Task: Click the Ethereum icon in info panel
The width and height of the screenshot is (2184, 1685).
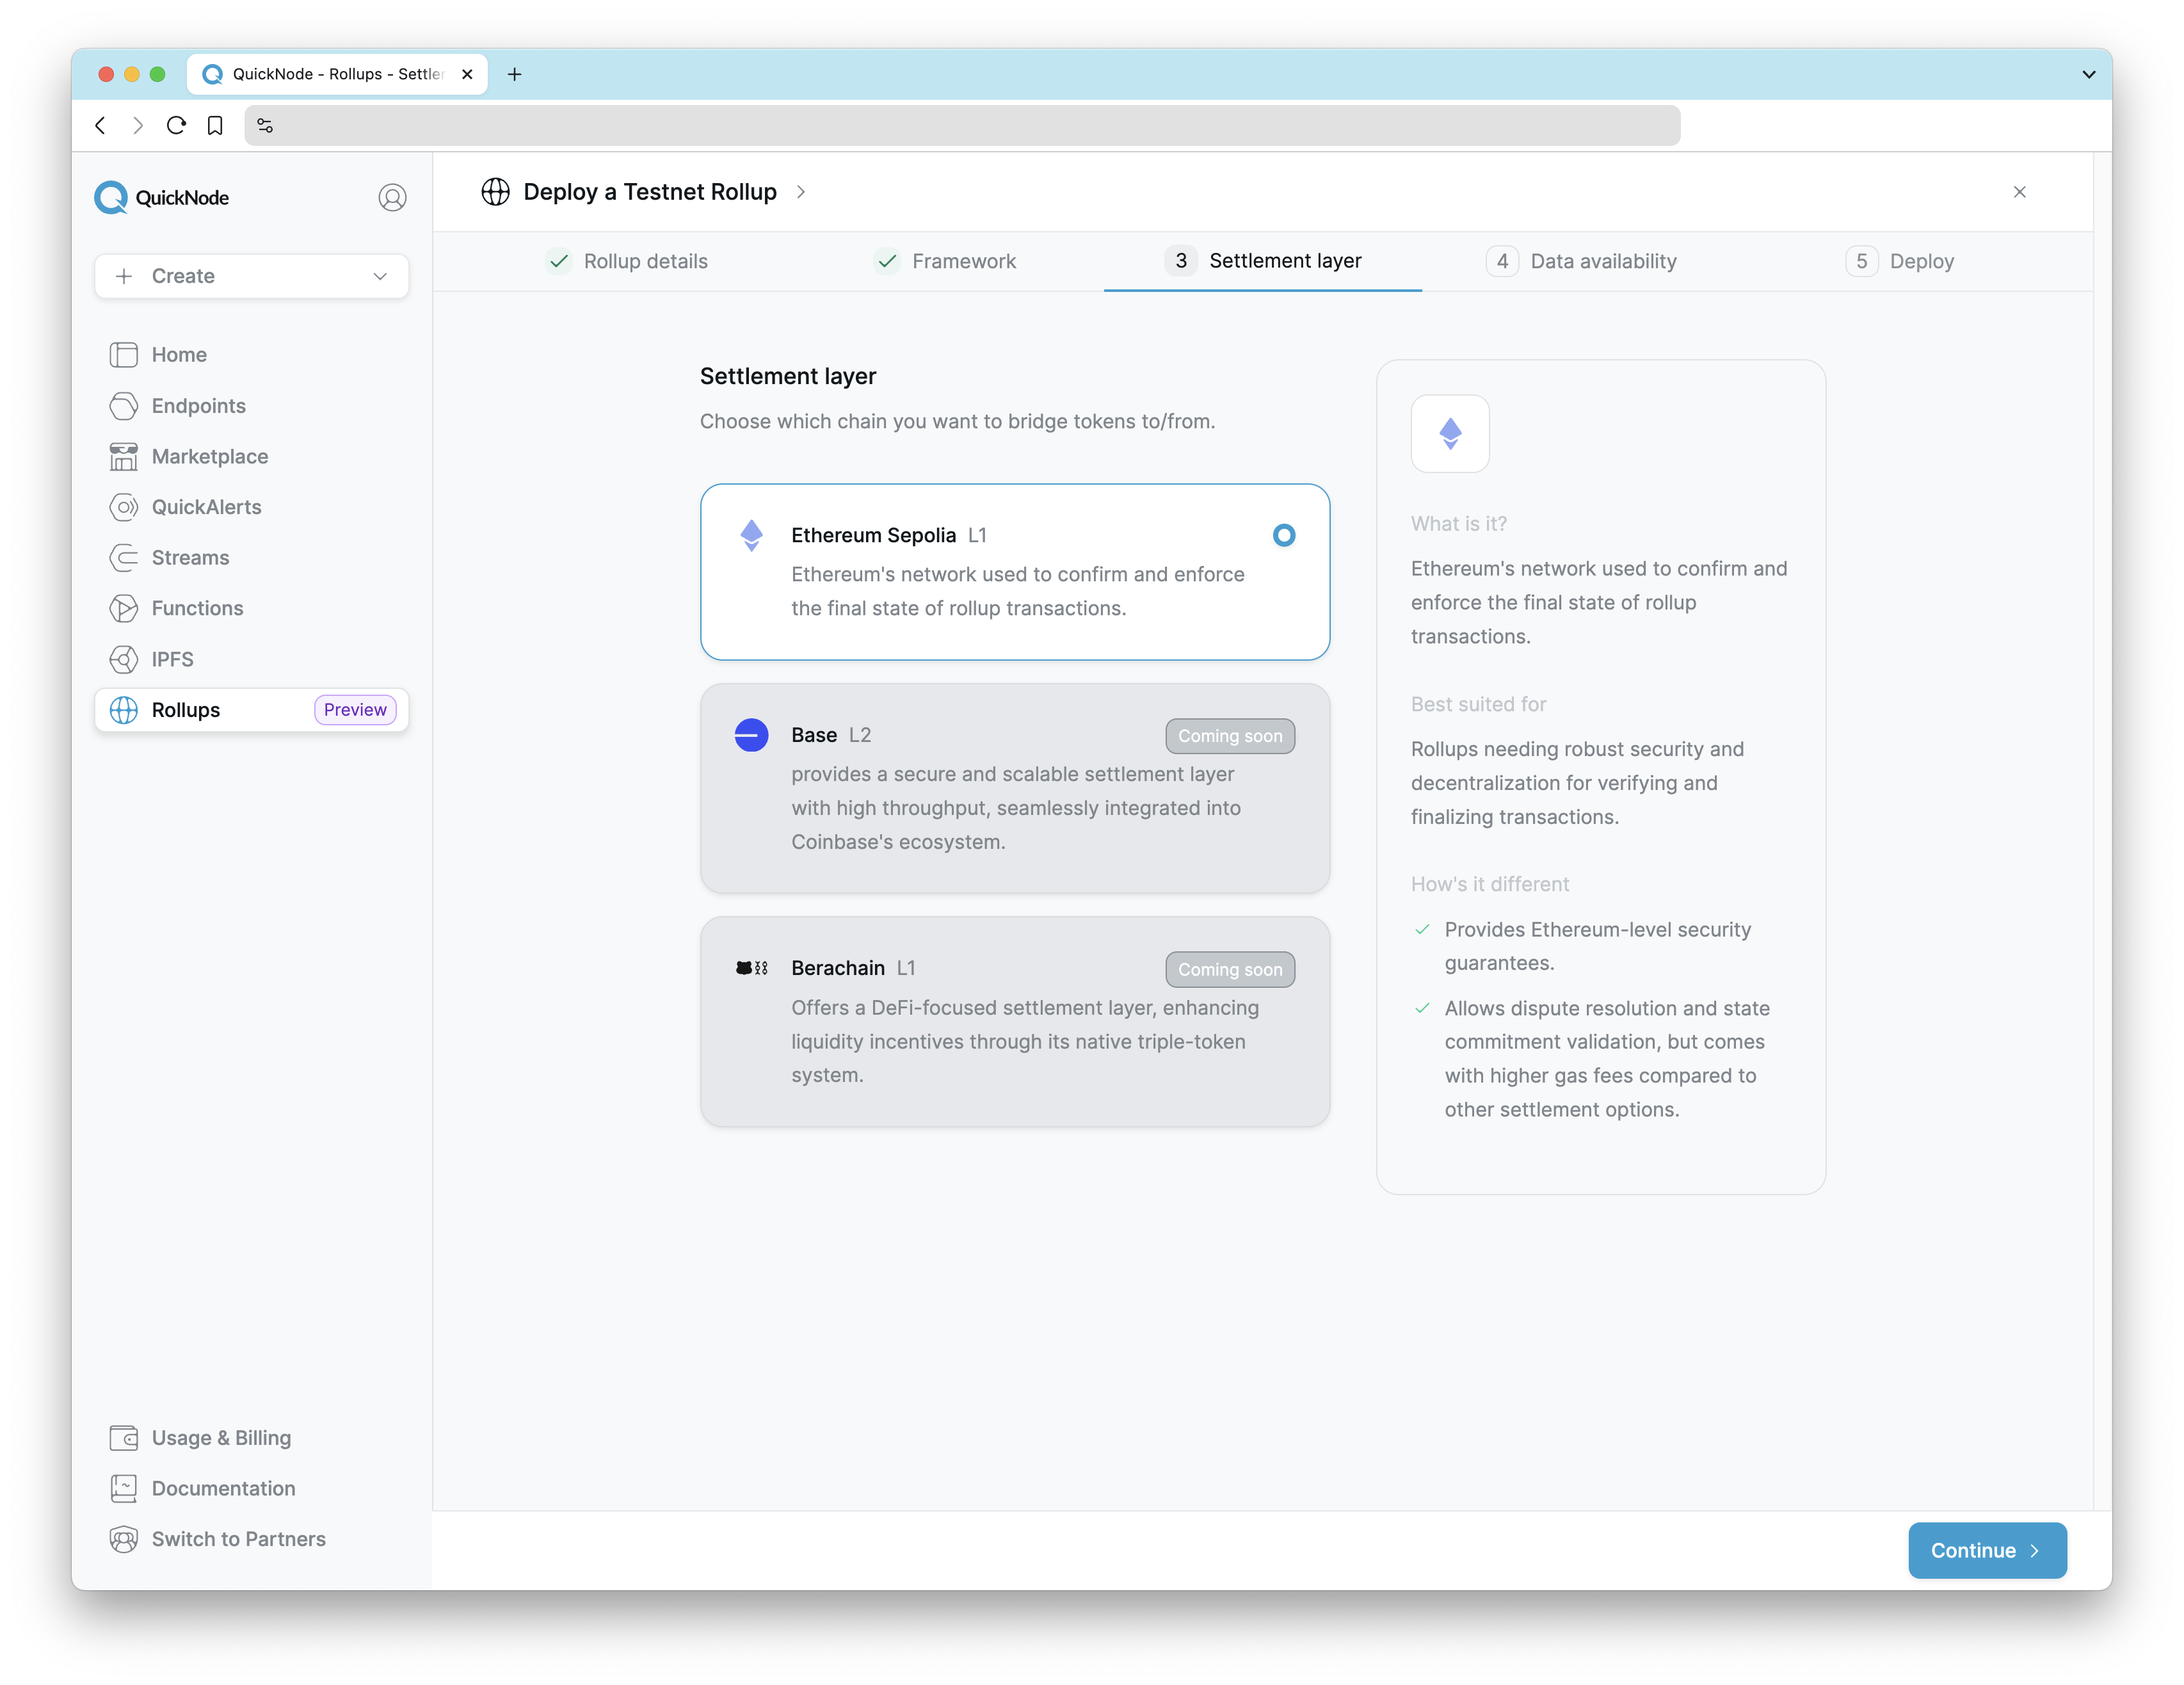Action: [1450, 433]
